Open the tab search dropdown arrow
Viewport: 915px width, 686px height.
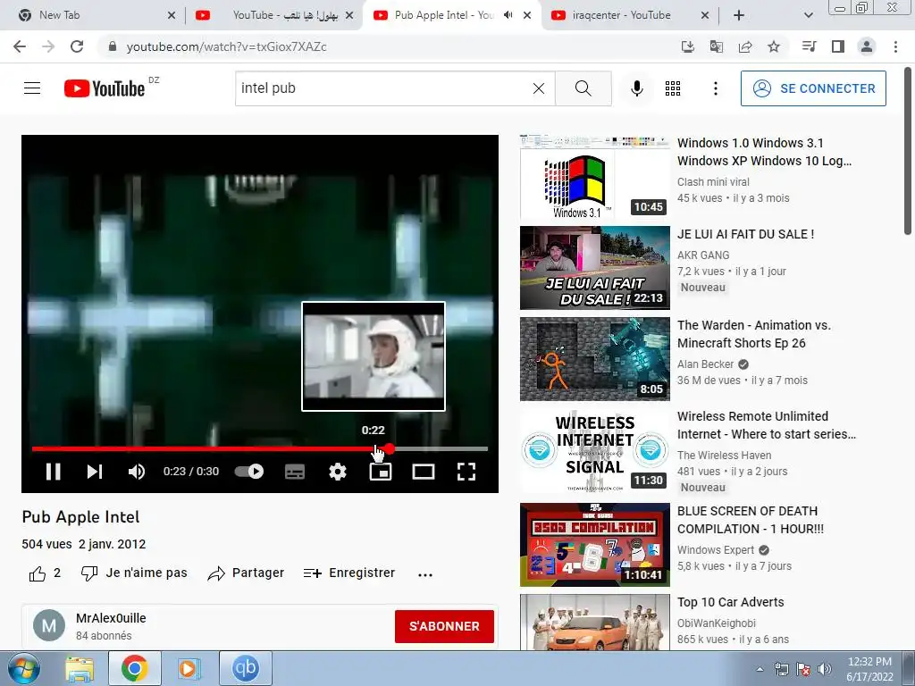808,15
